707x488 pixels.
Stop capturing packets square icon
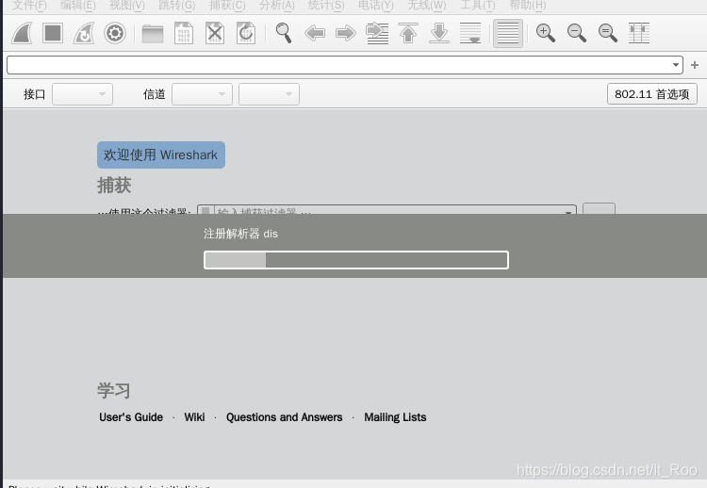[53, 33]
